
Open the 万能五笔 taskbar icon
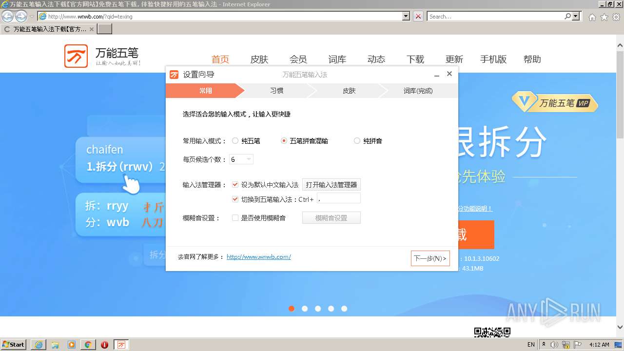(121, 345)
